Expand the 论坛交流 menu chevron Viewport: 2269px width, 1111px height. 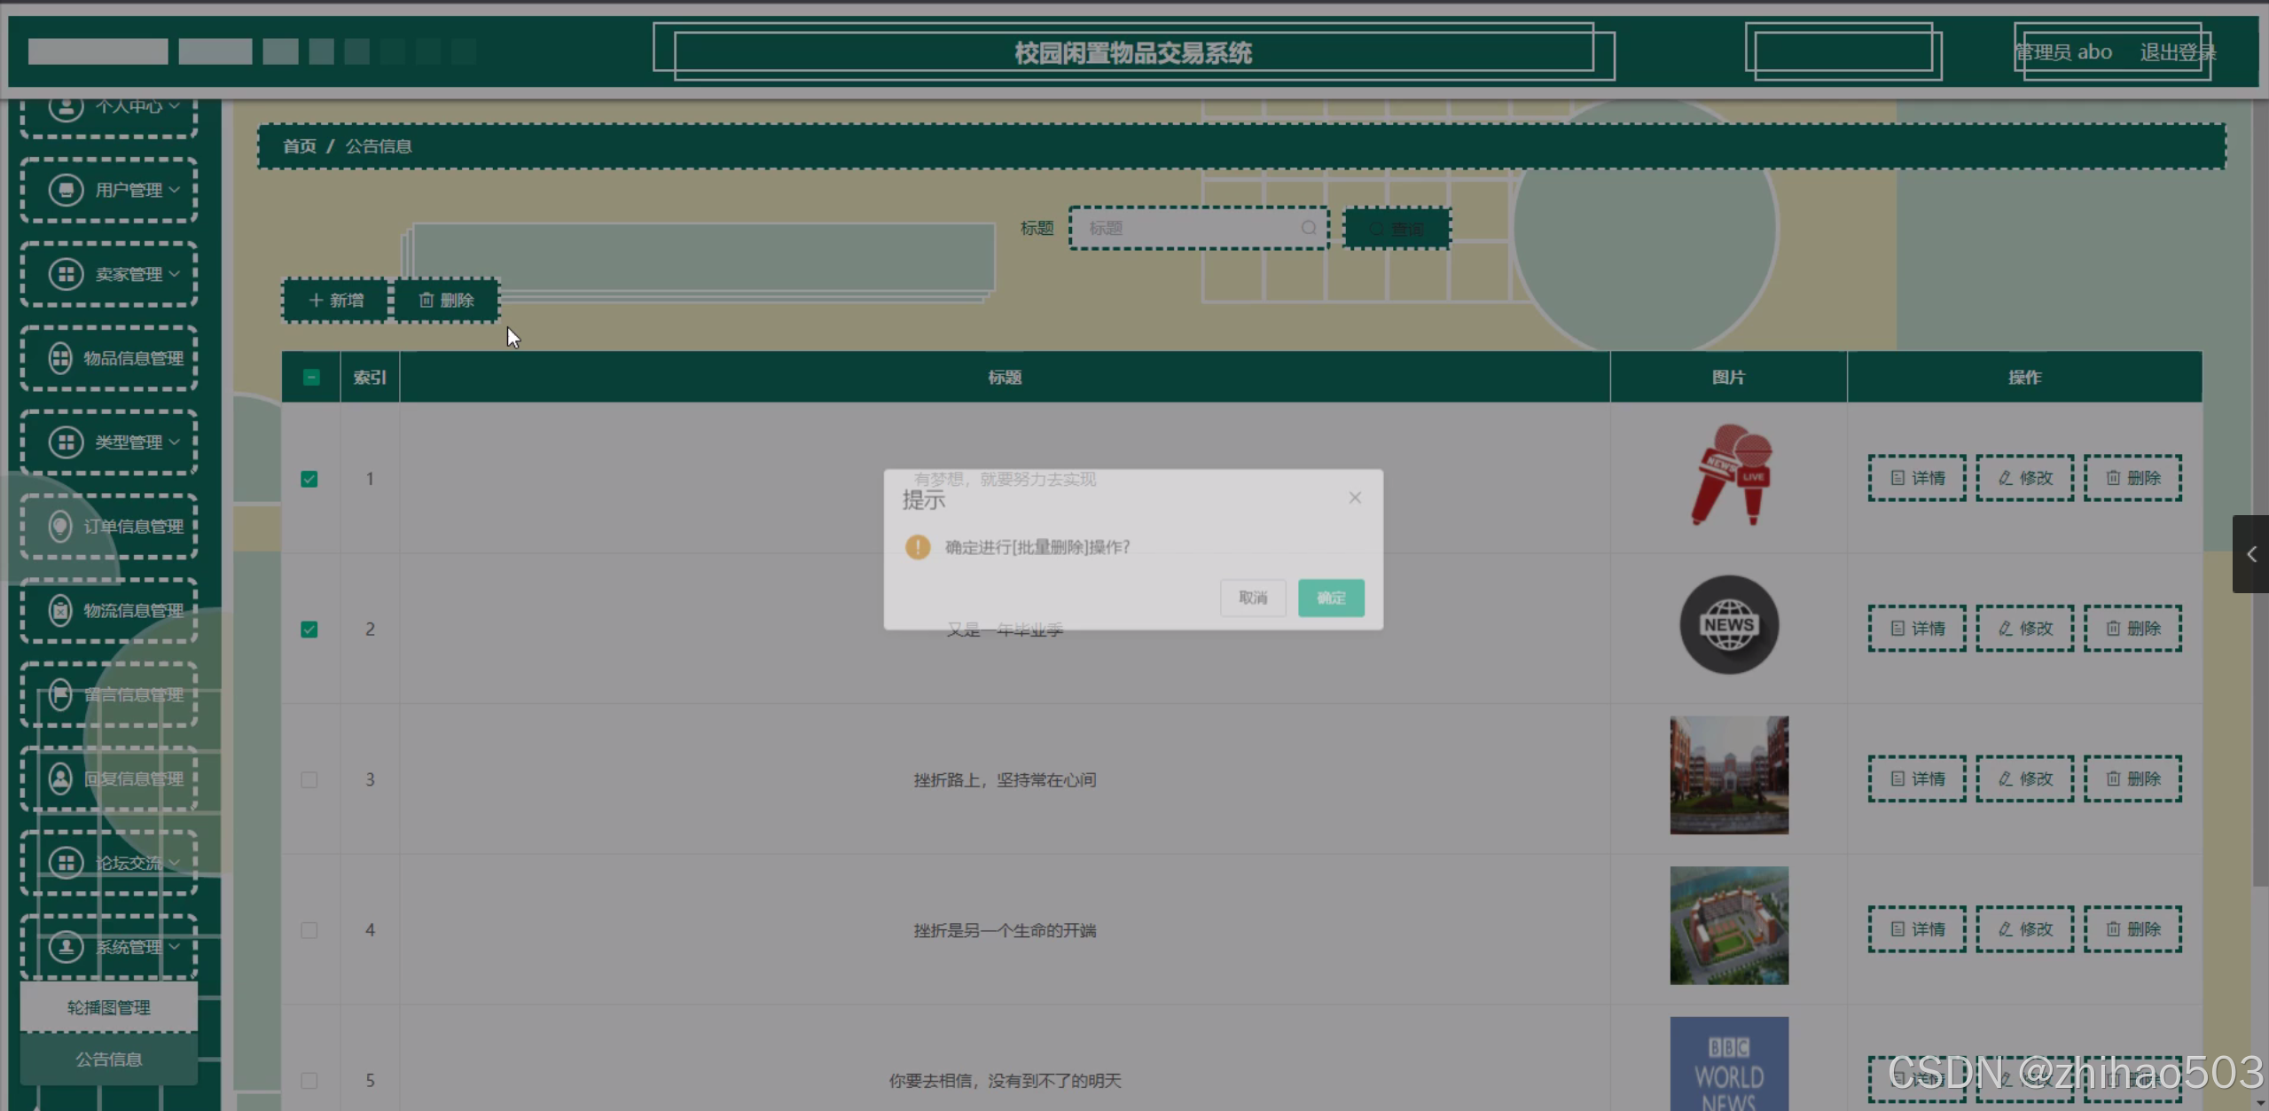point(175,863)
